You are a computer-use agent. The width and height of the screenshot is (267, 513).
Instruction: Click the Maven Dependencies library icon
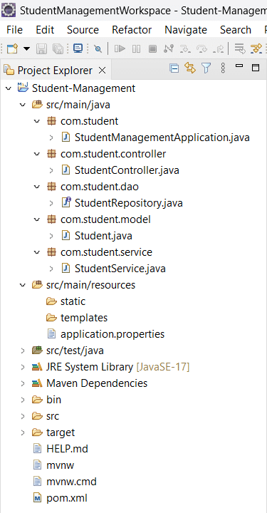37,383
